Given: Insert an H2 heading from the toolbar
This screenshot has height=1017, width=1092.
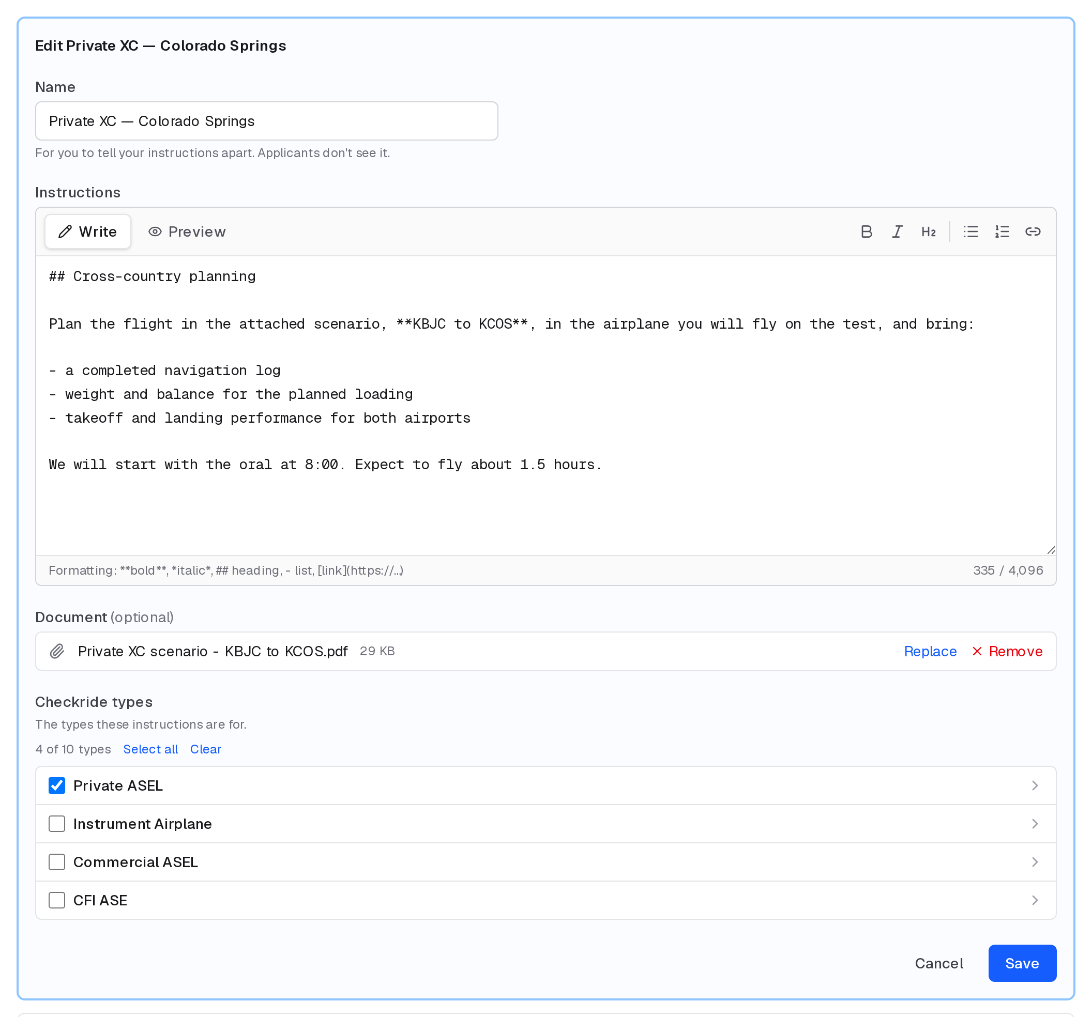Looking at the screenshot, I should click(x=928, y=232).
